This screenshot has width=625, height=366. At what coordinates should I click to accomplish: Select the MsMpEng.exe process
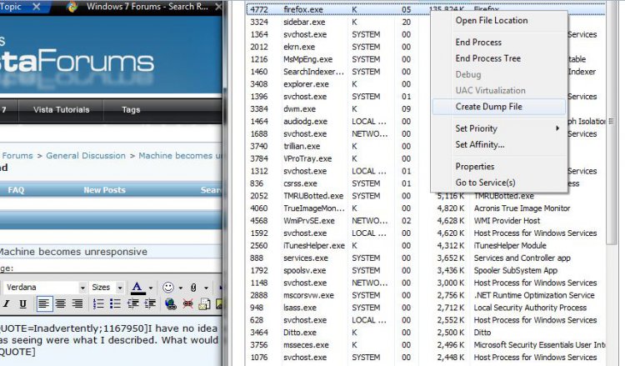(x=307, y=59)
